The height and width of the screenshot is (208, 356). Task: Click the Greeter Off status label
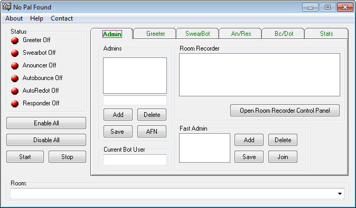pos(36,40)
